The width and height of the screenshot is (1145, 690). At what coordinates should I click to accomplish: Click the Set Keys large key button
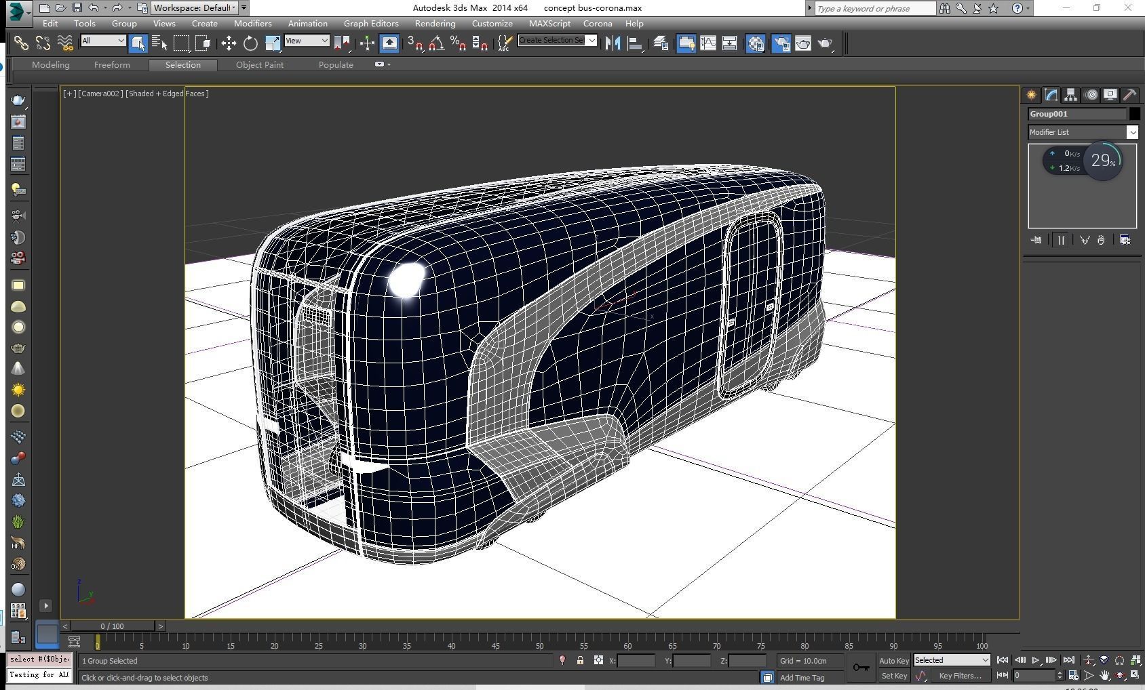point(860,668)
